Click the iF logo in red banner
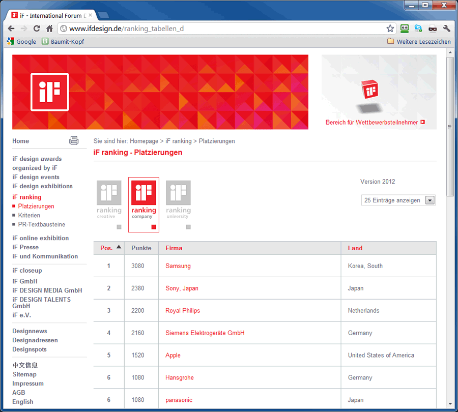This screenshot has height=412, width=458. (x=50, y=92)
